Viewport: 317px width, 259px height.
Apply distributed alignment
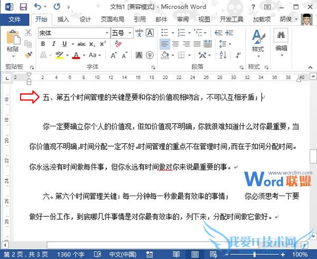pyautogui.click(x=208, y=44)
